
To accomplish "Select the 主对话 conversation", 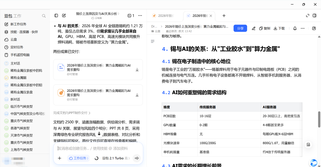I will click(25, 63).
